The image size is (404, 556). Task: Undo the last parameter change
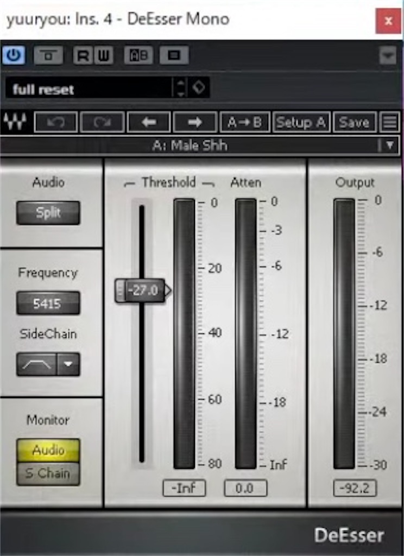(56, 122)
